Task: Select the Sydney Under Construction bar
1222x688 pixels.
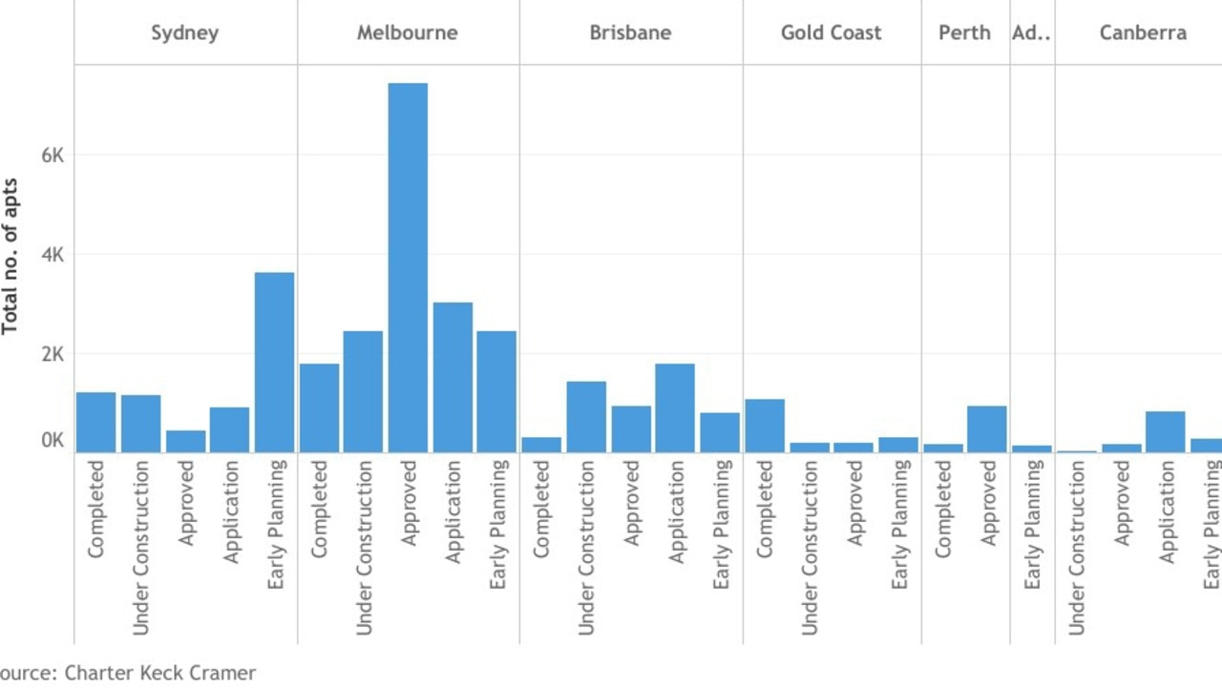Action: (x=140, y=424)
